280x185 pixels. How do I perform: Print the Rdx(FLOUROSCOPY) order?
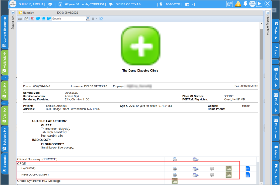(x=175, y=175)
